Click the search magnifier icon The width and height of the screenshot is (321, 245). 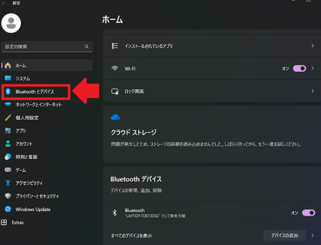point(87,47)
